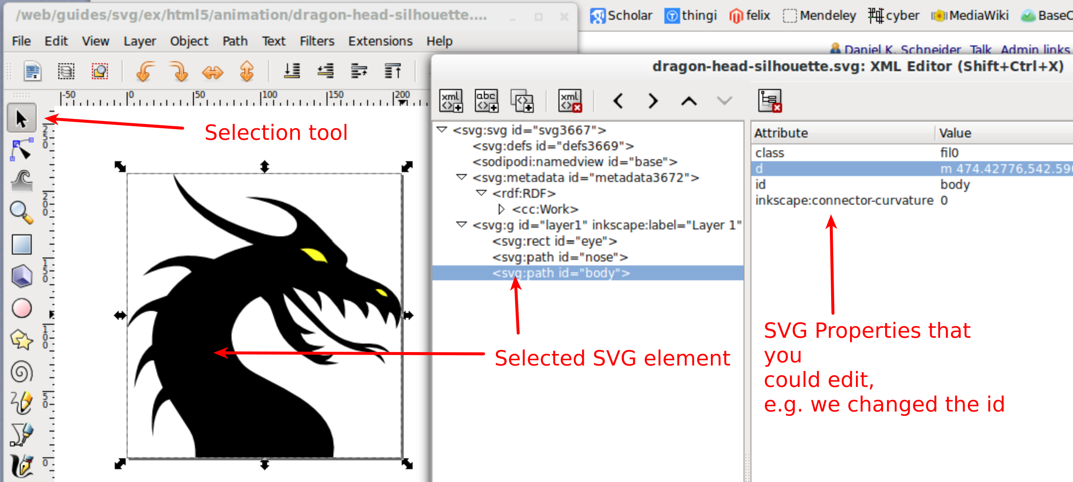Open the Filters menu

(317, 41)
